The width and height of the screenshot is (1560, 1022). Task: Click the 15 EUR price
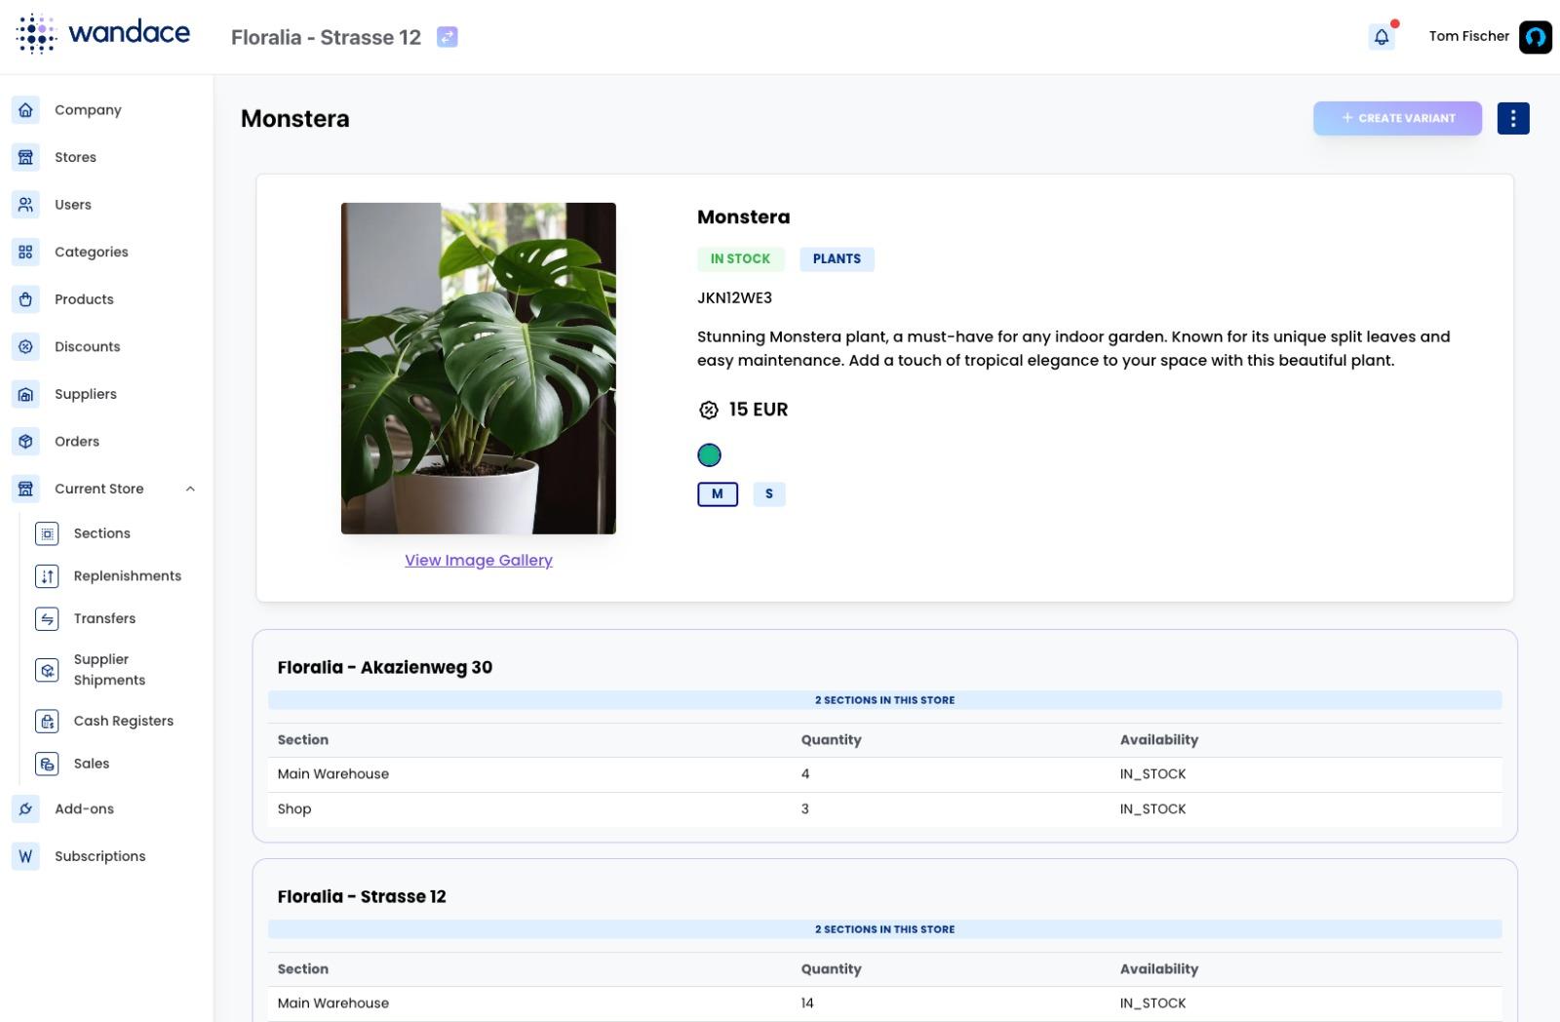[x=759, y=411]
